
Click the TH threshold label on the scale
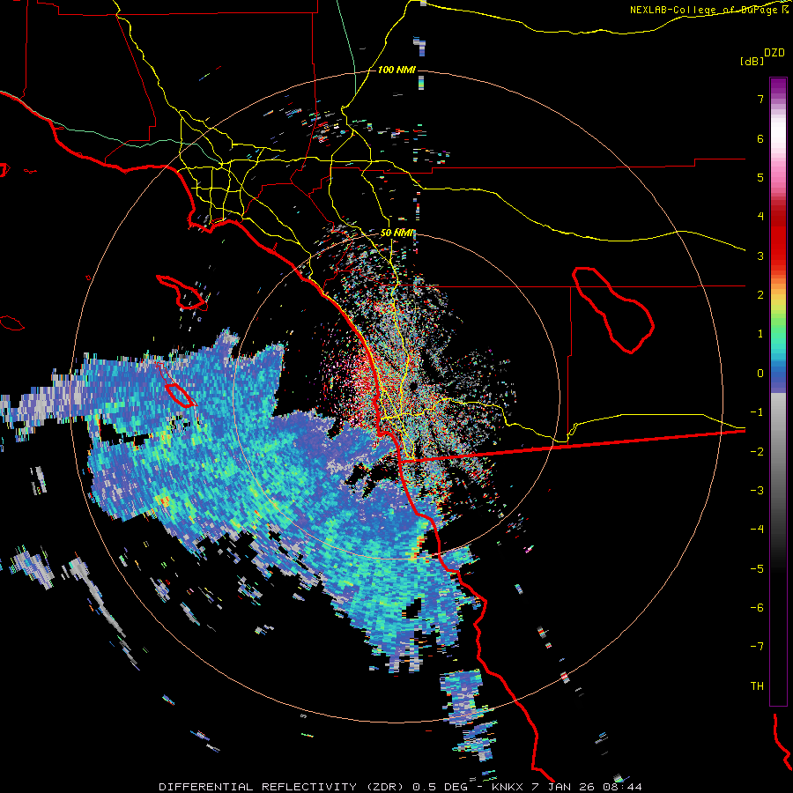click(757, 686)
